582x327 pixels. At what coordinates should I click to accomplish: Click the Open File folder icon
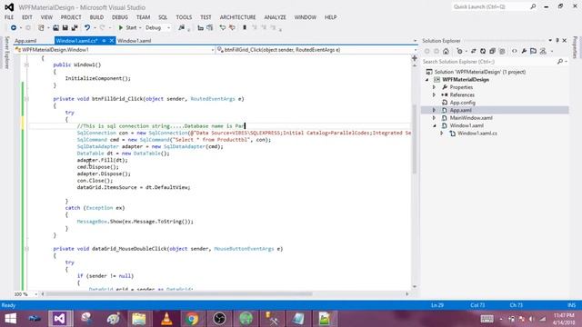pos(55,28)
